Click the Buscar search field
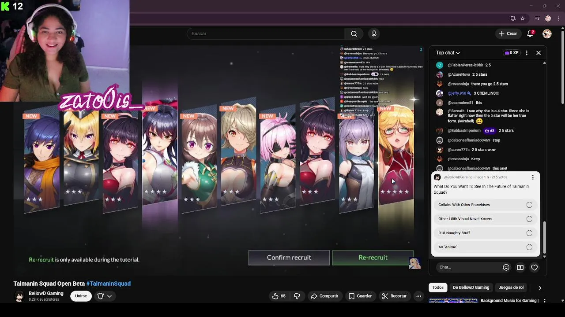This screenshot has width=565, height=317. [x=266, y=33]
